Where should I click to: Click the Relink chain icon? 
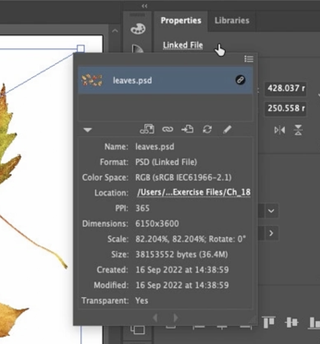167,129
